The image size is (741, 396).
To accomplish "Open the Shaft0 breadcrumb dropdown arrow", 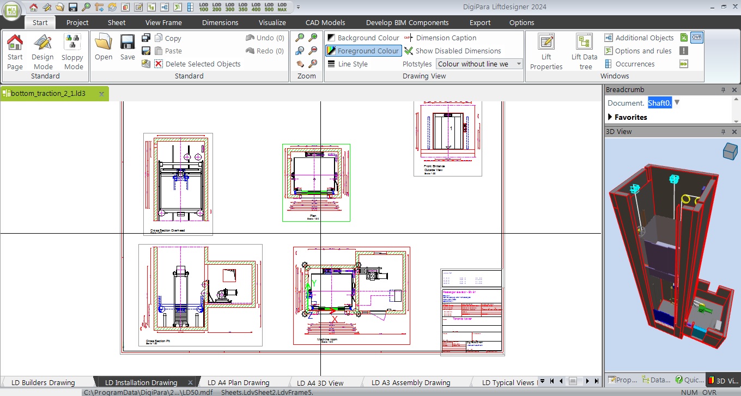I will (677, 103).
